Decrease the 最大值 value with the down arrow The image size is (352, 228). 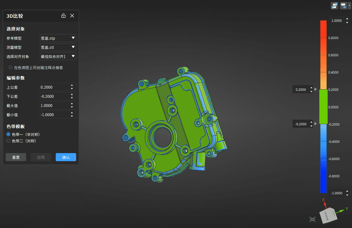pyautogui.click(x=72, y=107)
